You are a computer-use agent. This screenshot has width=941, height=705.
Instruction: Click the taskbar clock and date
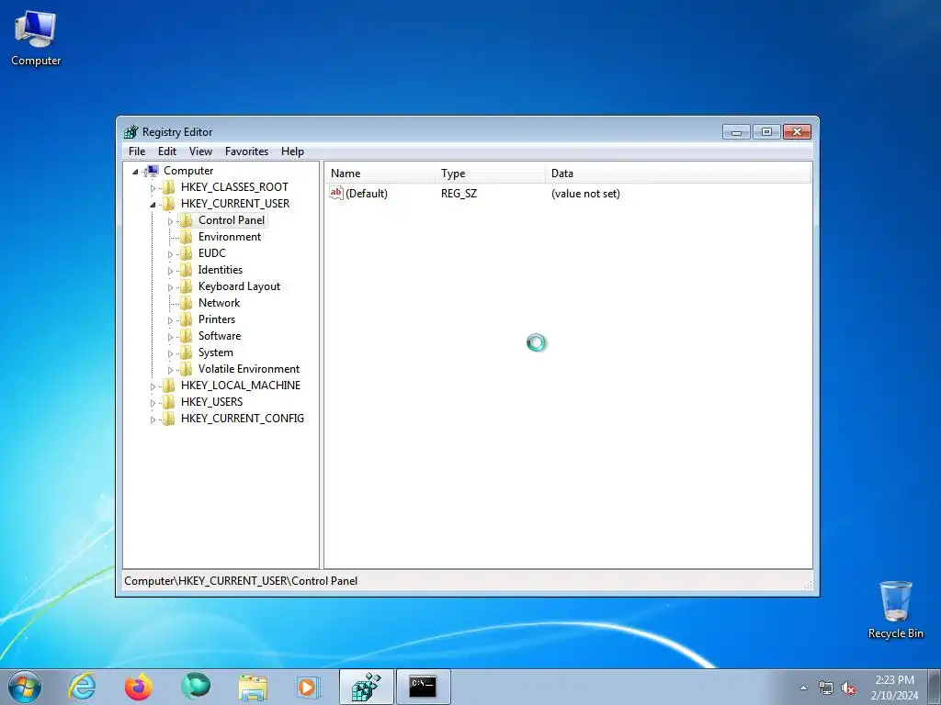pos(894,688)
